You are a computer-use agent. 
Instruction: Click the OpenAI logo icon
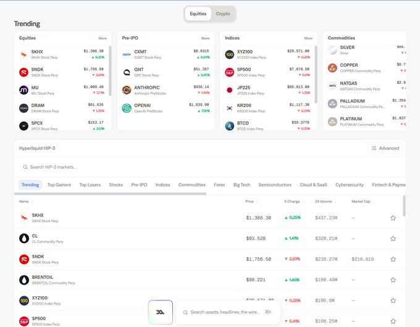[x=127, y=108]
